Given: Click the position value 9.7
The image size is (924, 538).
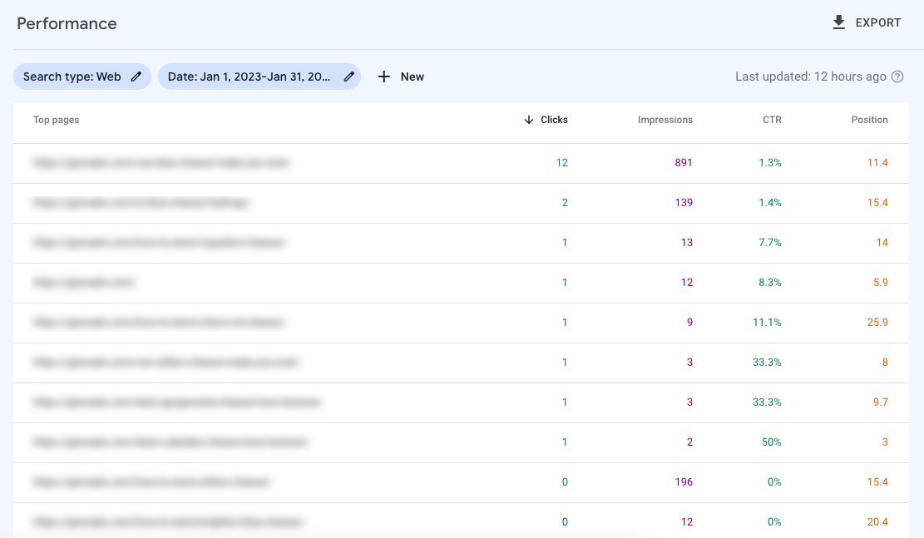Looking at the screenshot, I should pyautogui.click(x=881, y=402).
